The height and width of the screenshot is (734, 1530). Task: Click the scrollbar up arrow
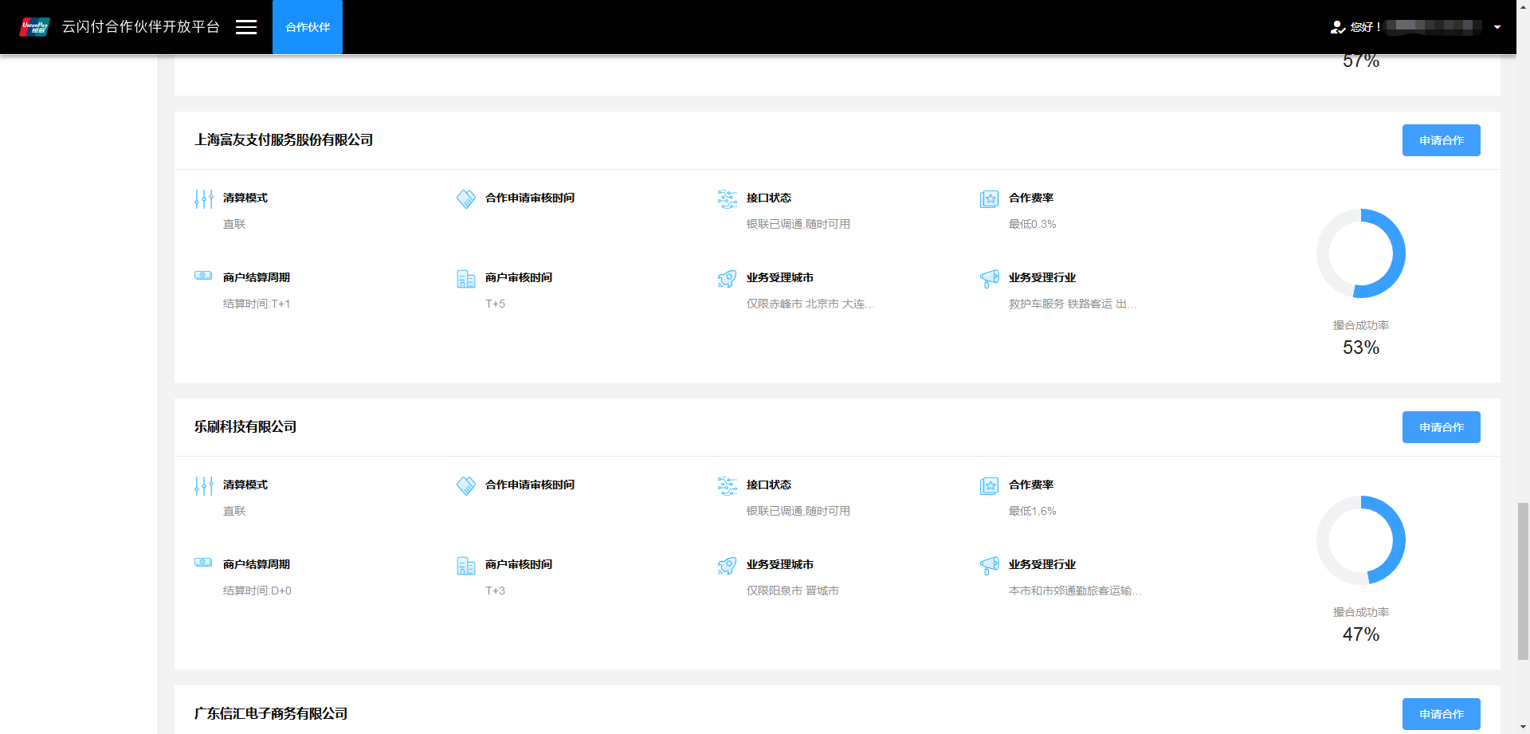point(1523,6)
